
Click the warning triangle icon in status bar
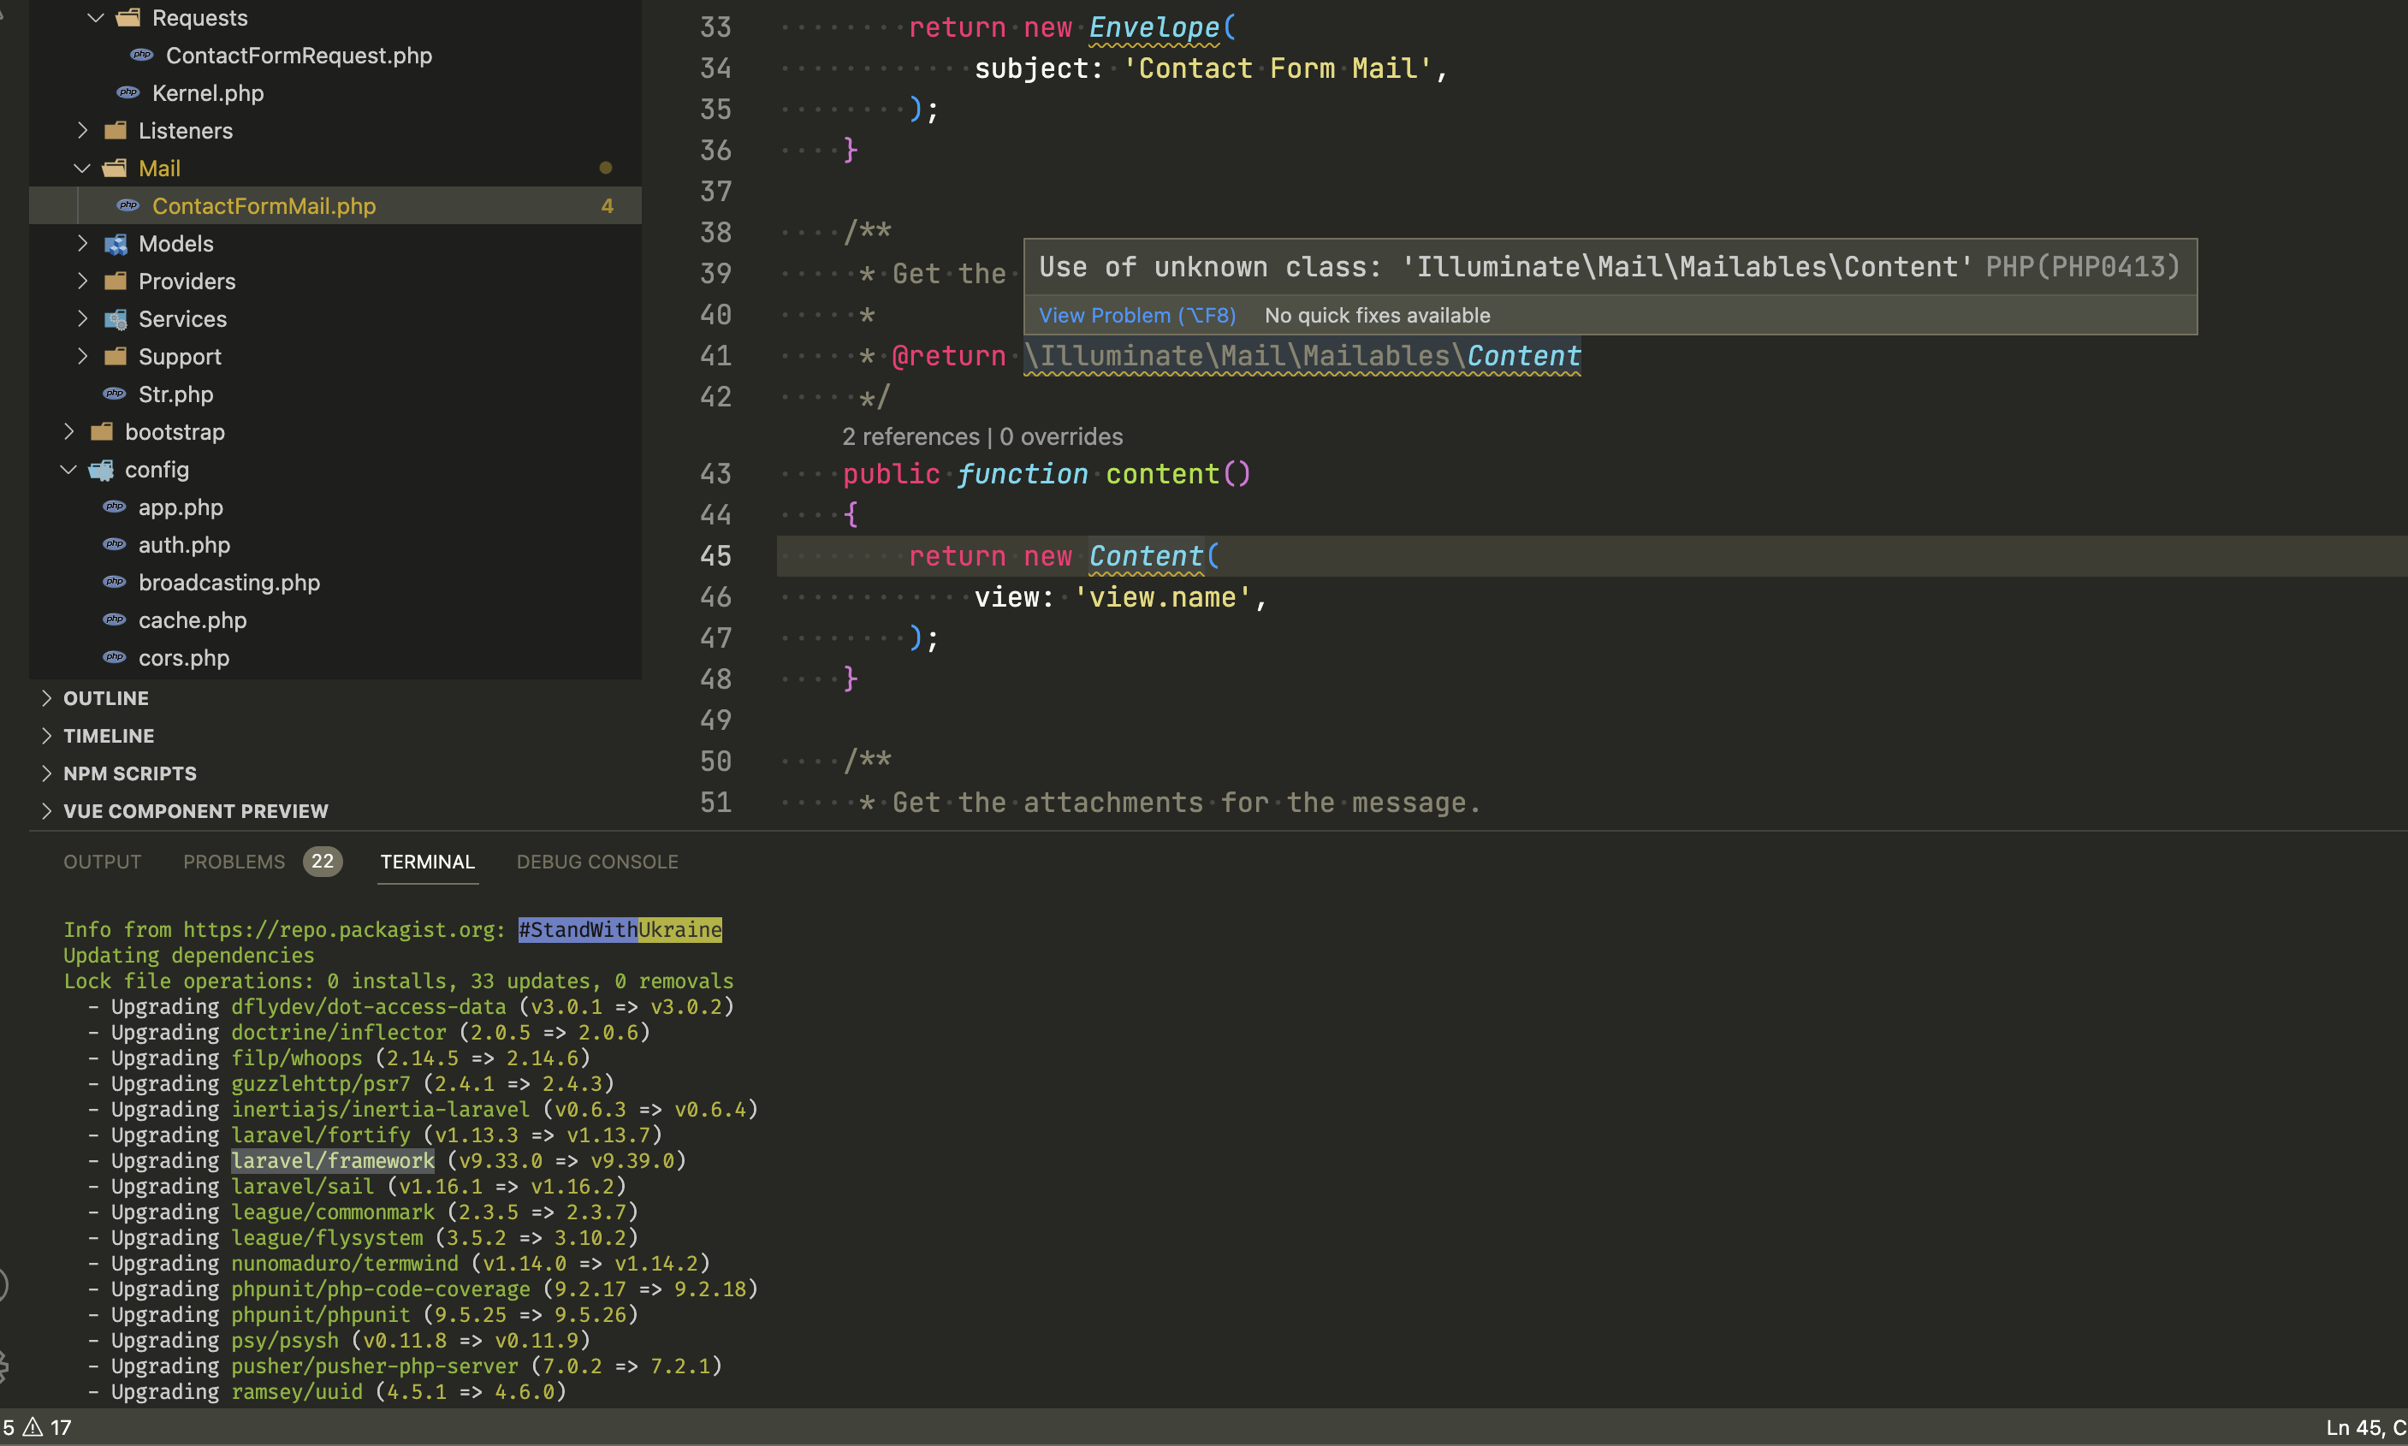(x=33, y=1427)
